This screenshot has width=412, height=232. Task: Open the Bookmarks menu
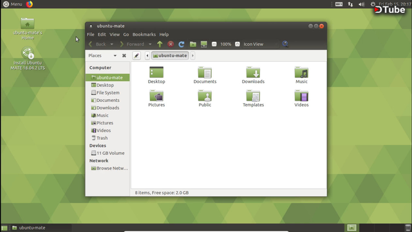click(x=144, y=34)
